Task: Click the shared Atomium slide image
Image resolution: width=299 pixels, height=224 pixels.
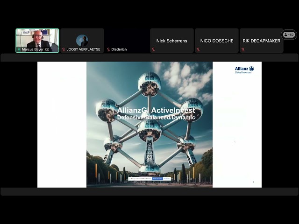Action: point(149,125)
